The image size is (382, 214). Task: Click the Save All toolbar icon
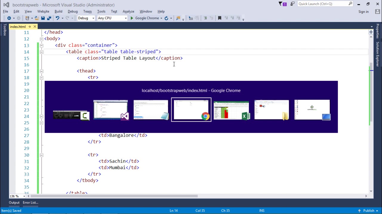(x=49, y=18)
